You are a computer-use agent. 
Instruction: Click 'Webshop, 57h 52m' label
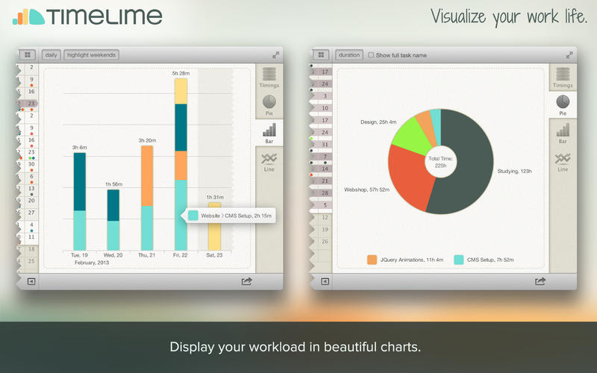366,189
